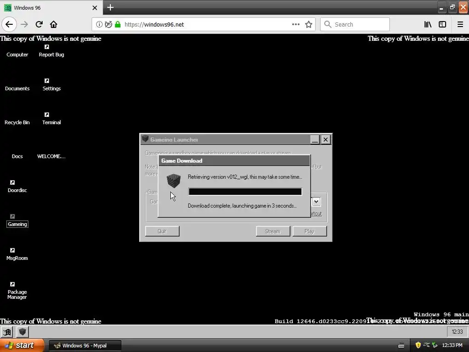Select the Gameing cube taskbar item
Viewport: 469px width, 352px height.
[22, 332]
